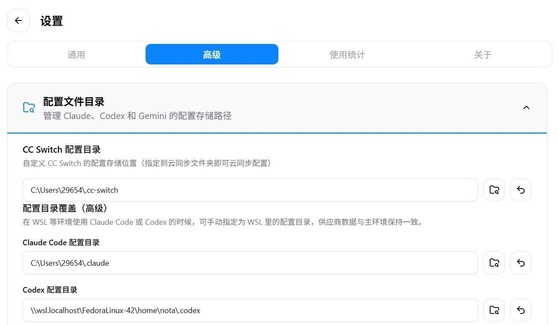Browse folder for CC Switch config directory
558x325 pixels.
point(494,190)
